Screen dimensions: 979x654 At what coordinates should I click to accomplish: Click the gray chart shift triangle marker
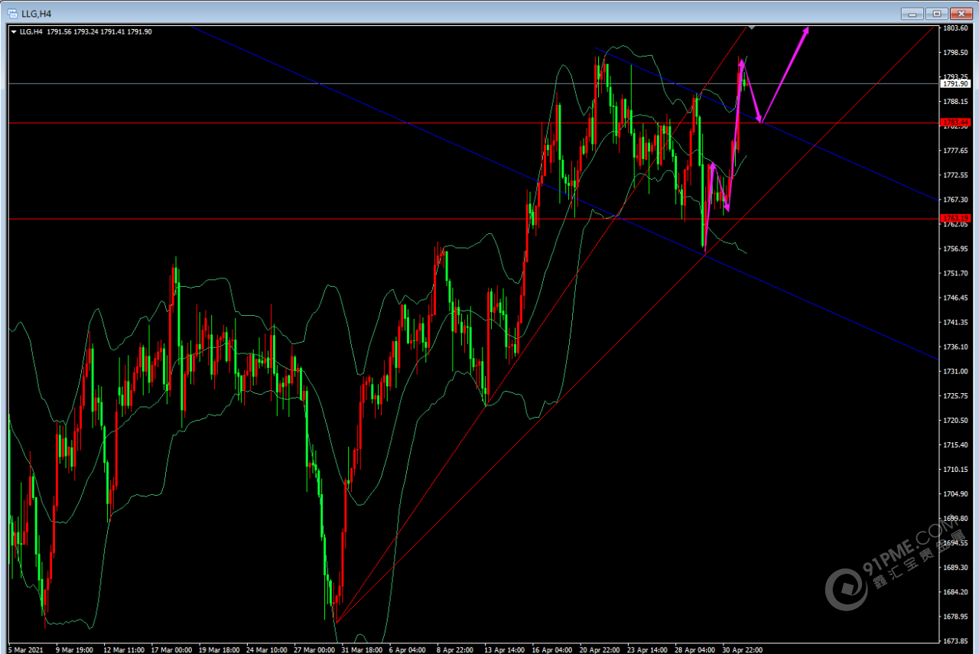751,27
